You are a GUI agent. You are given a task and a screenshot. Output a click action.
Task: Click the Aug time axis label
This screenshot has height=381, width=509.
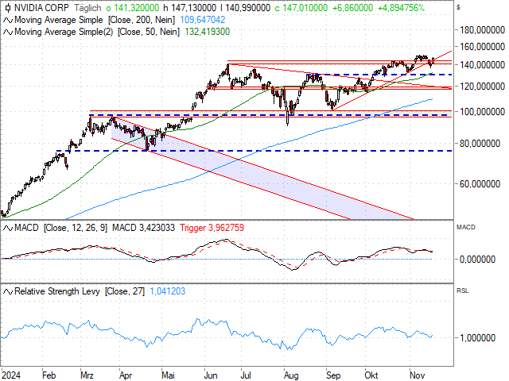(x=291, y=375)
